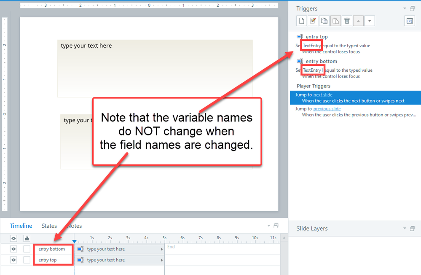
Task: Click the previous slide link in the trigger
Action: (x=327, y=109)
